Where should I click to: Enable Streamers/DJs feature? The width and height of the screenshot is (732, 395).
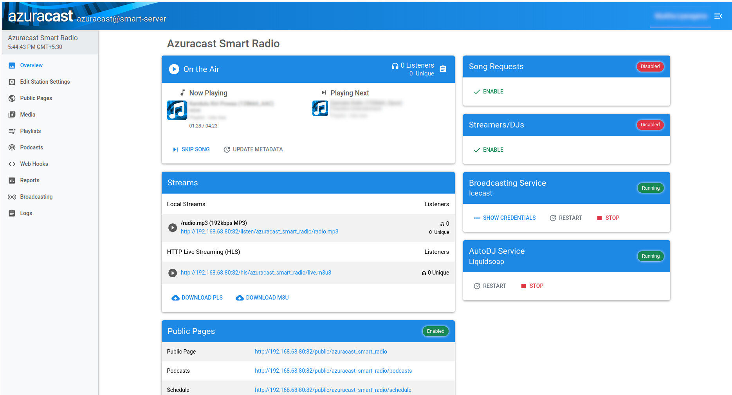[489, 150]
